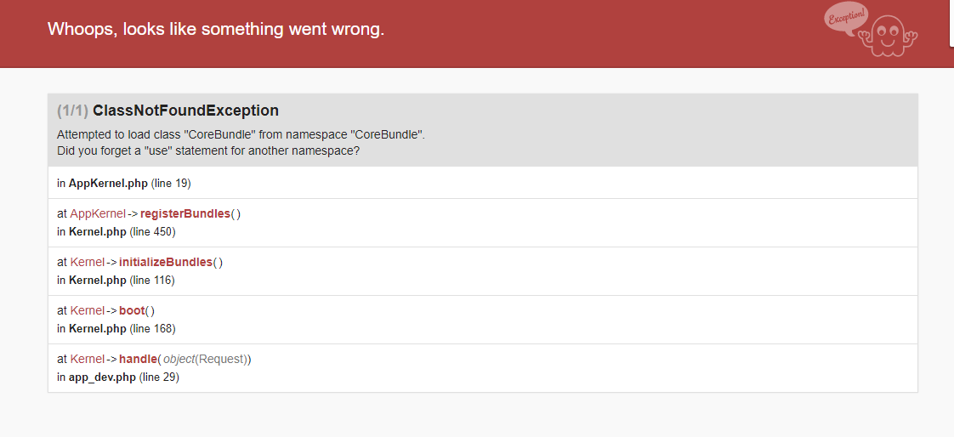Click the boot method name
Viewport: 954px width, 437px height.
click(x=132, y=310)
